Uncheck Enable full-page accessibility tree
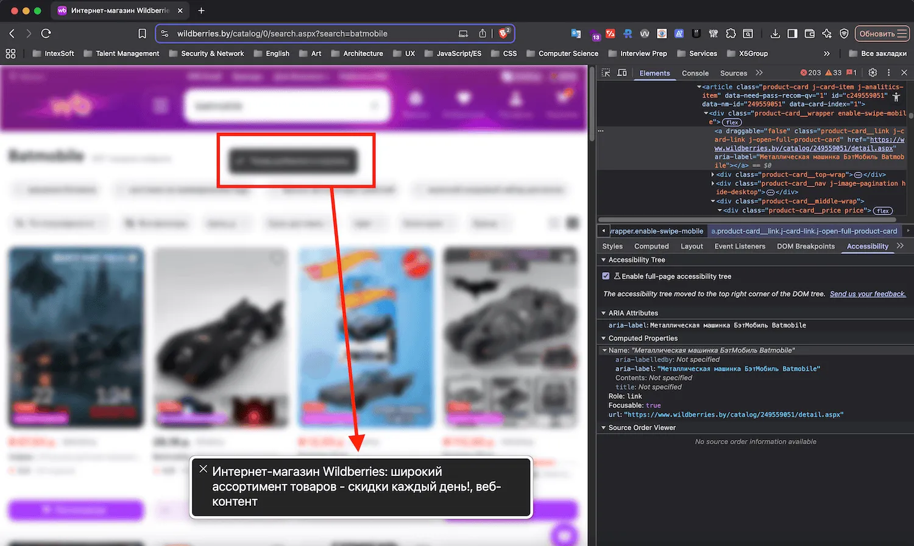914x546 pixels. point(606,276)
